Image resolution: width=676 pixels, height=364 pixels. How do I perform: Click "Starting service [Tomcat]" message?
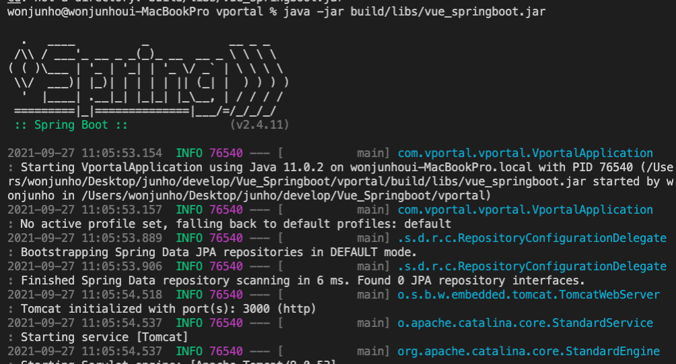(x=105, y=337)
